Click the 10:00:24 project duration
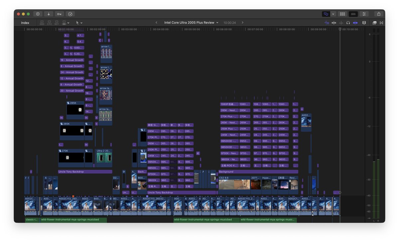This screenshot has height=241, width=399. [x=229, y=23]
